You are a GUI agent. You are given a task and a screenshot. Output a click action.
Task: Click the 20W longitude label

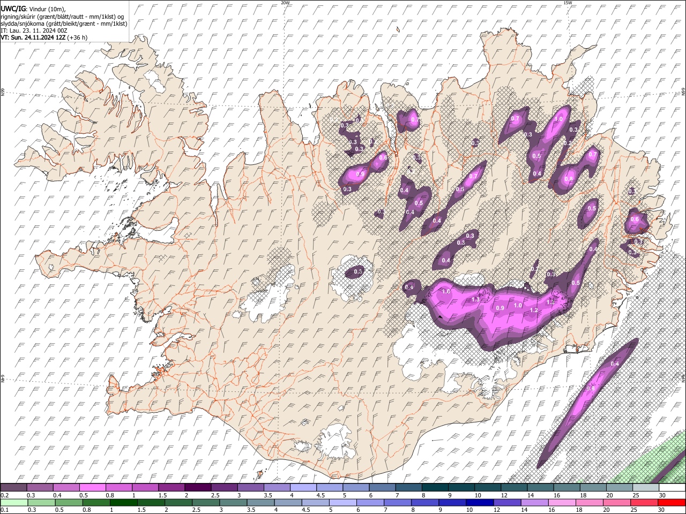tap(285, 3)
